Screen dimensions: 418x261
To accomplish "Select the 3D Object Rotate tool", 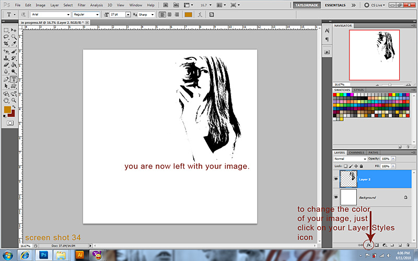I will pos(6,94).
